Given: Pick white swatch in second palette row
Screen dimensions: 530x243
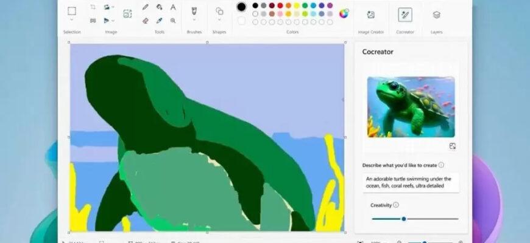Looking at the screenshot, I should pos(255,14).
